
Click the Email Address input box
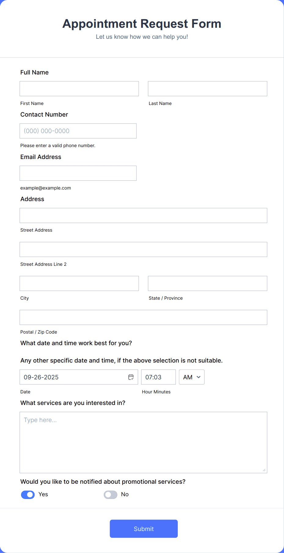78,173
